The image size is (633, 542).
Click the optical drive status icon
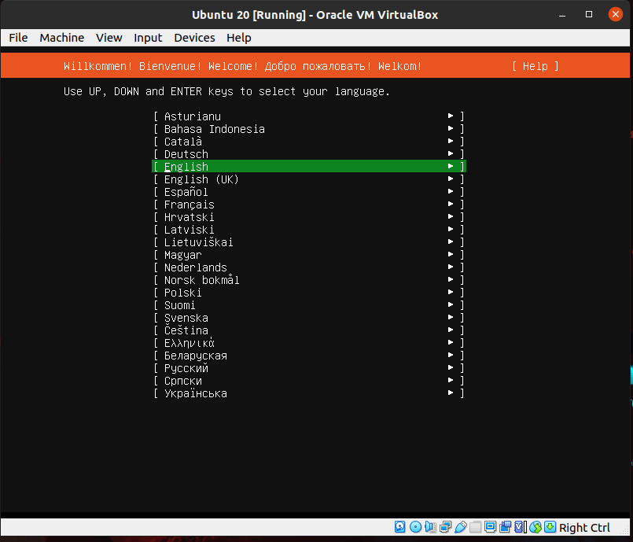coord(414,527)
